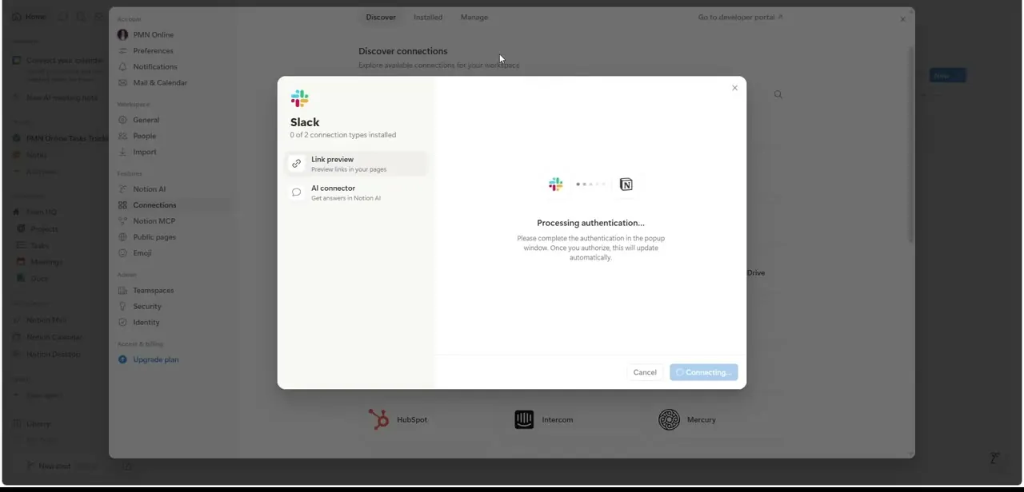Open Security admin settings
The width and height of the screenshot is (1024, 492).
tap(174, 307)
